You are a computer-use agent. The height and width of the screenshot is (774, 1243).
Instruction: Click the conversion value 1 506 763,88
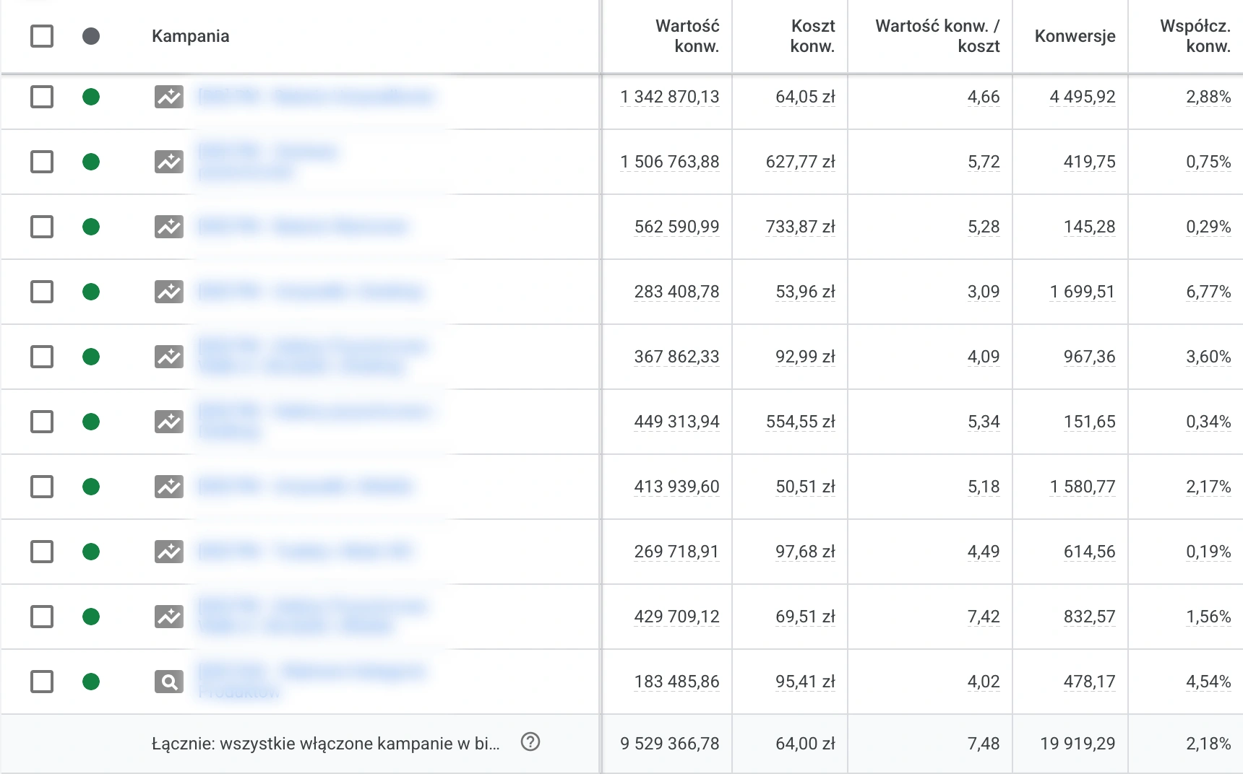point(670,162)
